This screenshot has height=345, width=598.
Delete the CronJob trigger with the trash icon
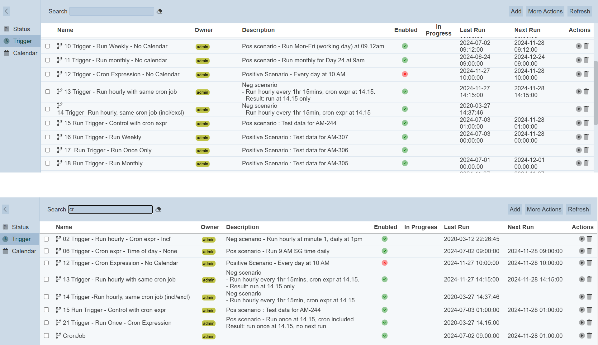(x=589, y=336)
